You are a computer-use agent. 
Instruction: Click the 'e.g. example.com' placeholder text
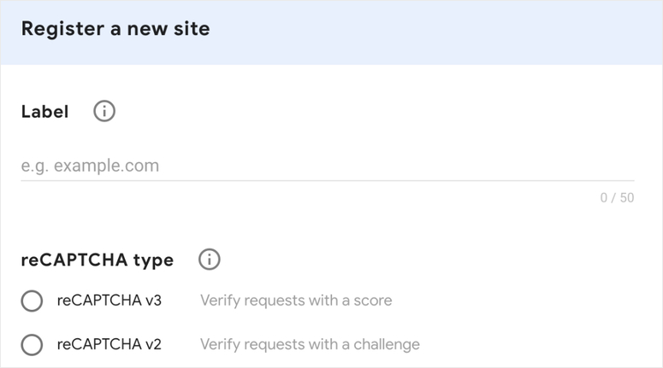[x=90, y=166]
